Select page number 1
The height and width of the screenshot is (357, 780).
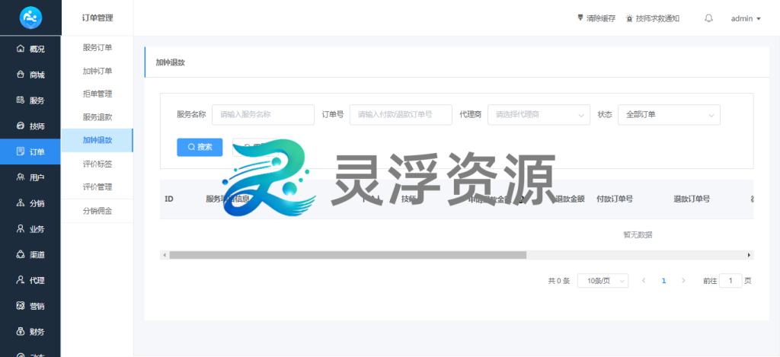[663, 281]
